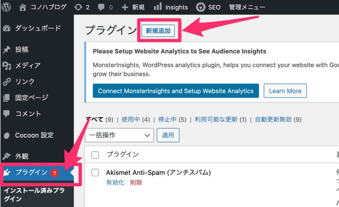Open the site home icon コノハブログ
Viewport: 339px width, 207px height.
pyautogui.click(x=23, y=7)
